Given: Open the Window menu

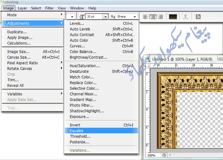Looking at the screenshot, I should point(77,8).
